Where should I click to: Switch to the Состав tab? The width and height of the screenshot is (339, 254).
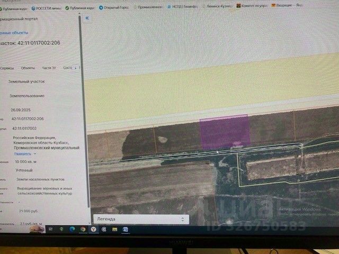(67, 68)
